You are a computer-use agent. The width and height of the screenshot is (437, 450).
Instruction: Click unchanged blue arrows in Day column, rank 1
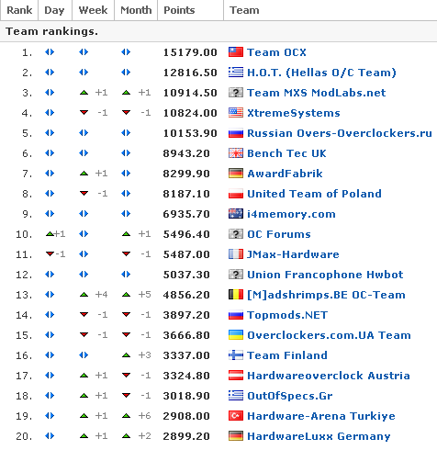pos(50,52)
